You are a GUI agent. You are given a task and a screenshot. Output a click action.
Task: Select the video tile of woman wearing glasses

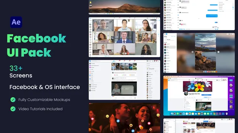tap(146, 25)
